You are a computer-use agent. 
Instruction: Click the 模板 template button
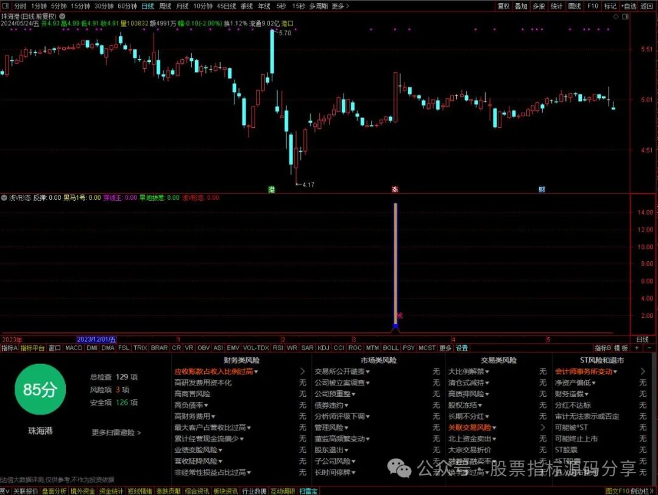(x=621, y=348)
